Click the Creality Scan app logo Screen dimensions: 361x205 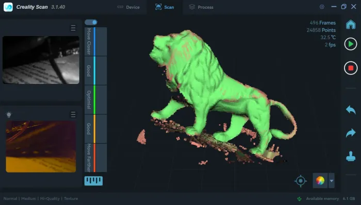[8, 7]
